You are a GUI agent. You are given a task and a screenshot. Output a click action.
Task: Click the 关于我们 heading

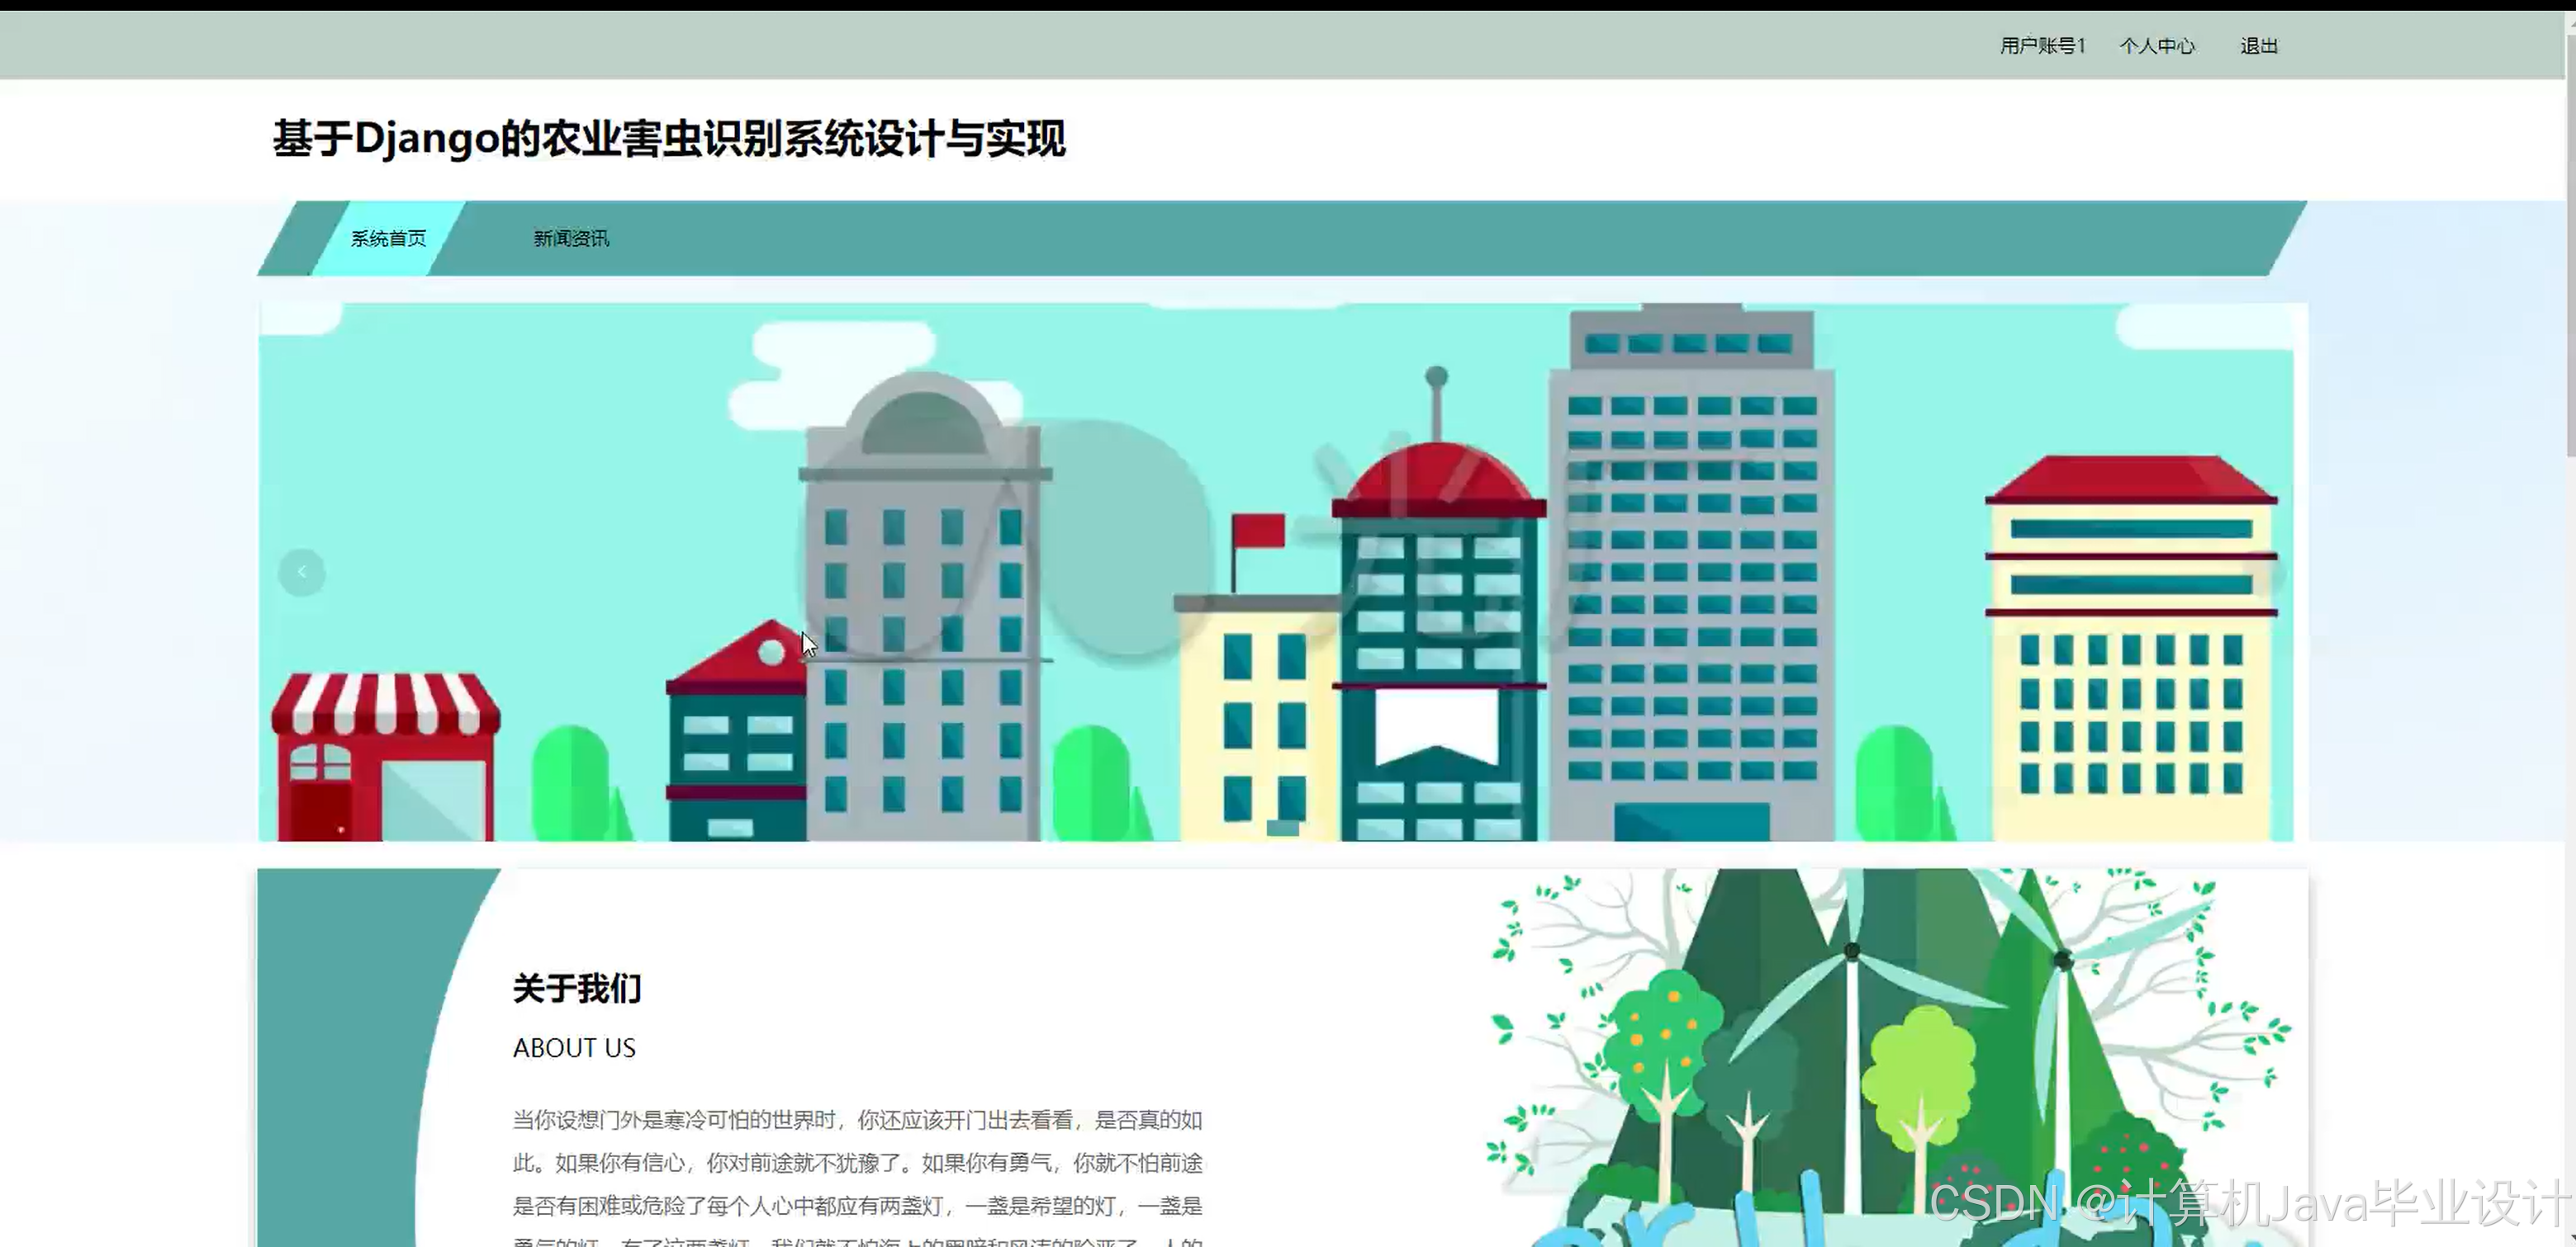pos(577,988)
